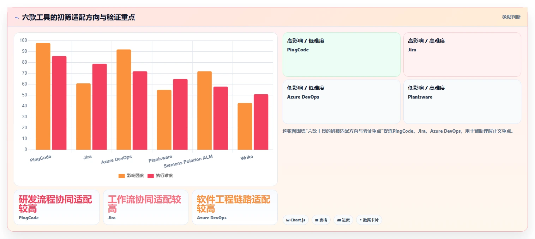Image resolution: width=535 pixels, height=239 pixels.
Task: Click the 50 value on the y-axis
Action: pos(24,95)
